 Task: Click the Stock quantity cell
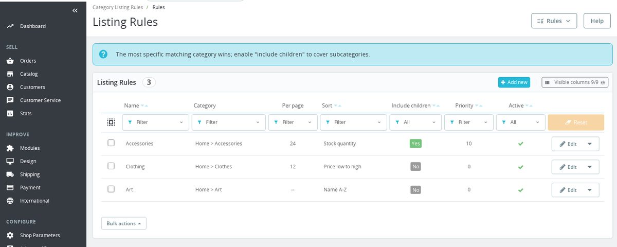[x=340, y=144]
